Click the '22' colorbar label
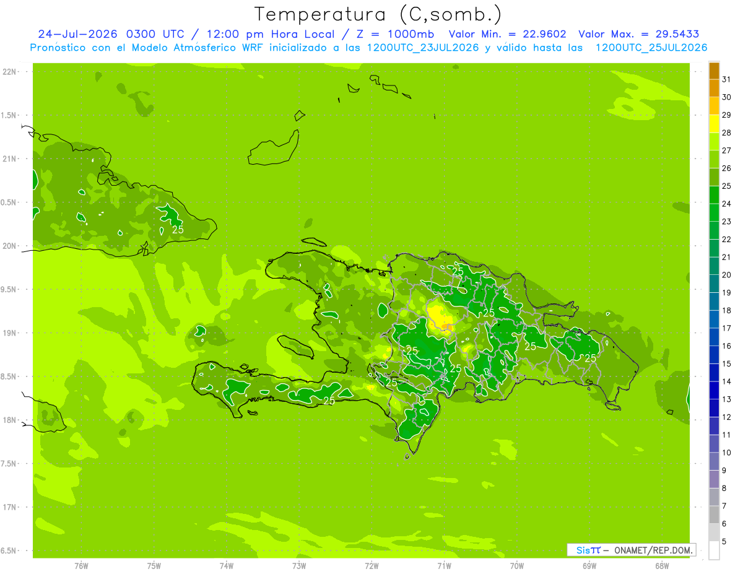Viewport: 743px width, 574px height. click(727, 239)
